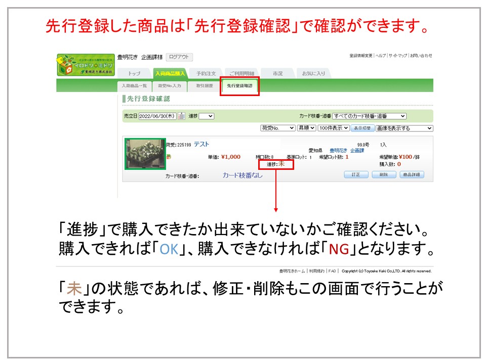Open the 荷受No. sort field dropdown
Viewport: 486px width, 364px height.
(x=277, y=128)
